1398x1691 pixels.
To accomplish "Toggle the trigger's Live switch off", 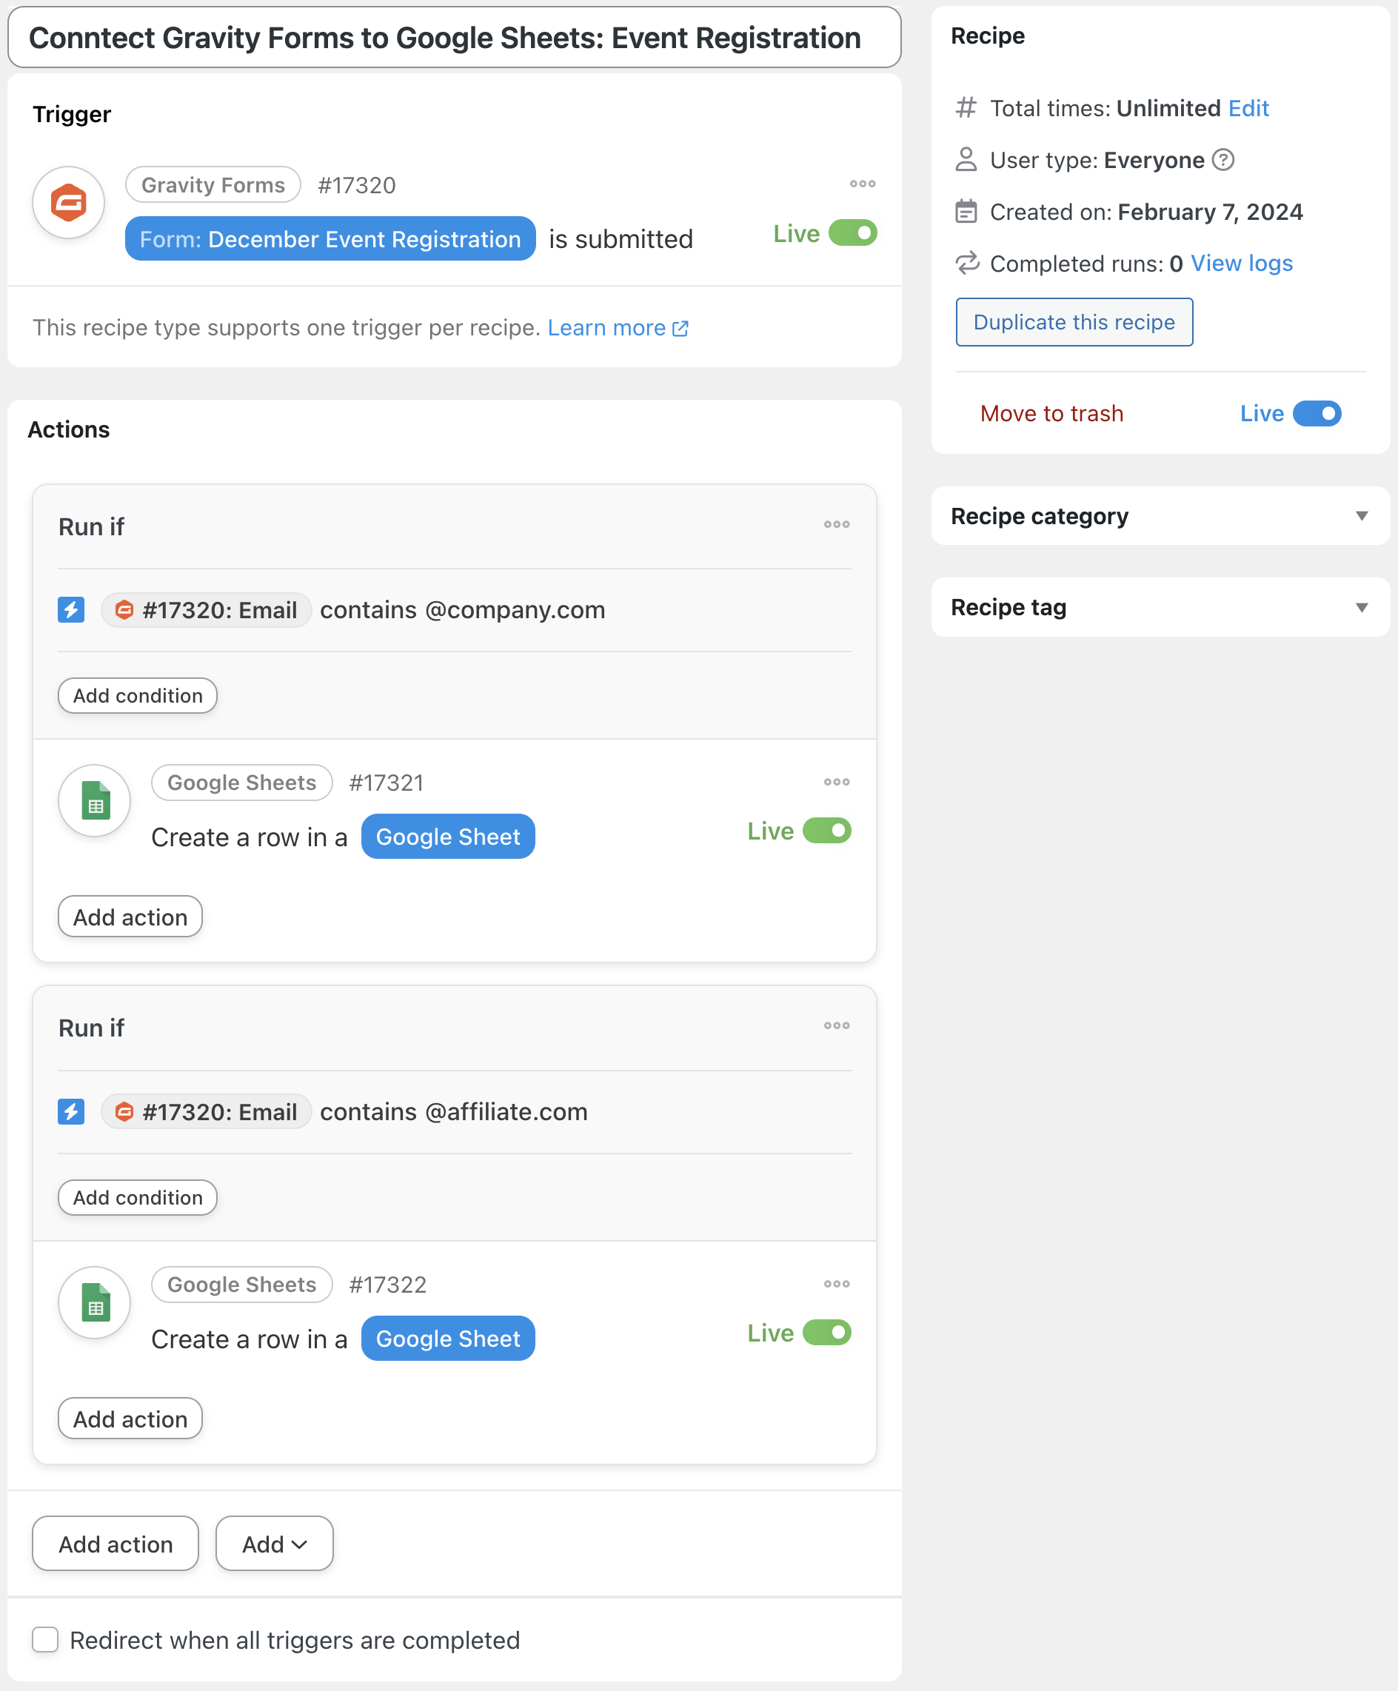I will (852, 233).
